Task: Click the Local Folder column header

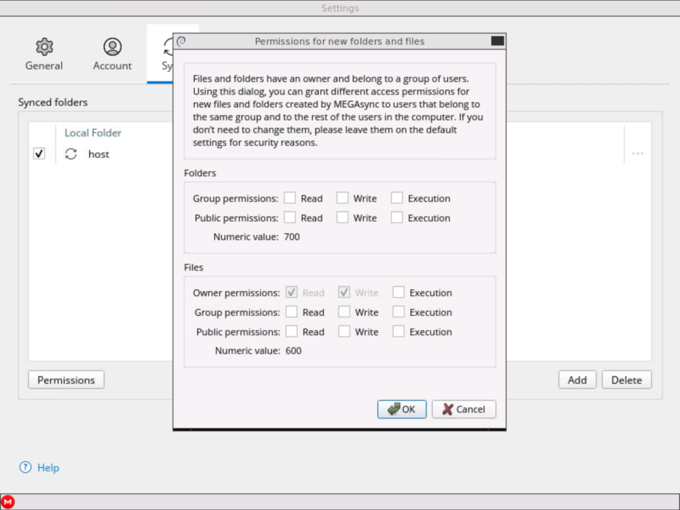Action: [92, 133]
